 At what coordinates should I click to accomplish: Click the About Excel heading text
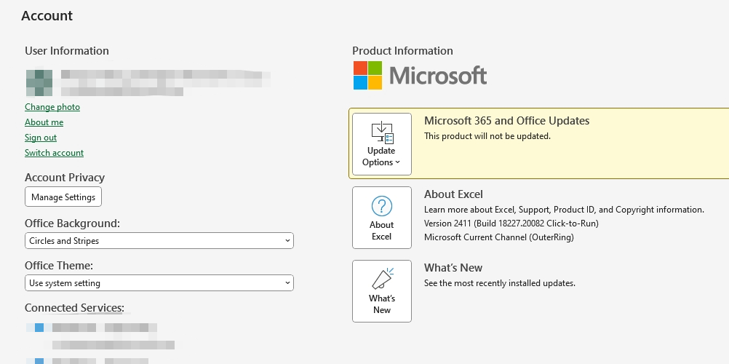pyautogui.click(x=453, y=194)
